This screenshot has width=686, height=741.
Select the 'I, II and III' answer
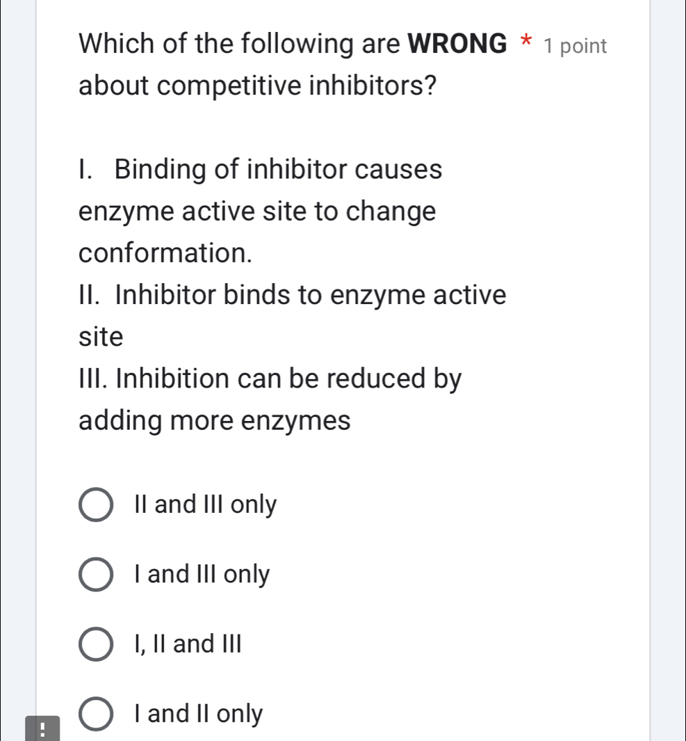pyautogui.click(x=187, y=644)
